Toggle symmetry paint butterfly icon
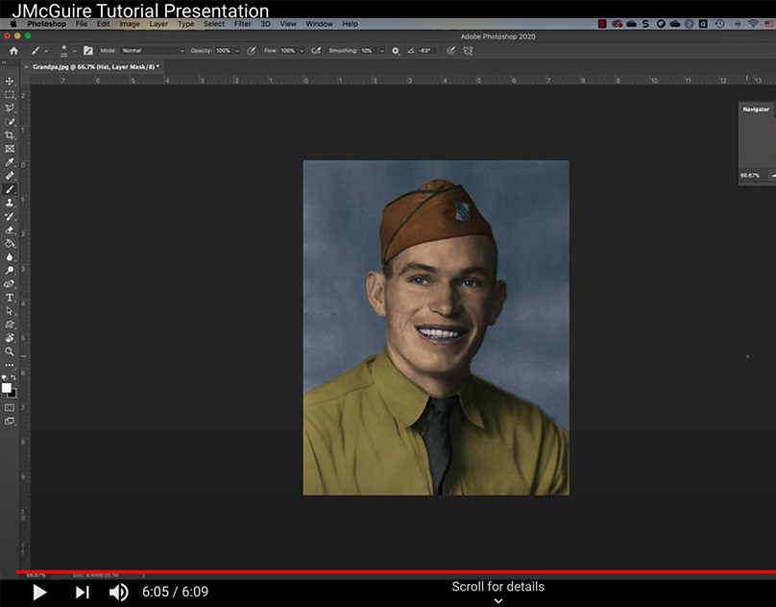 (x=468, y=51)
